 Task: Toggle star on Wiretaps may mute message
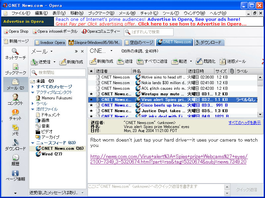click(91, 94)
